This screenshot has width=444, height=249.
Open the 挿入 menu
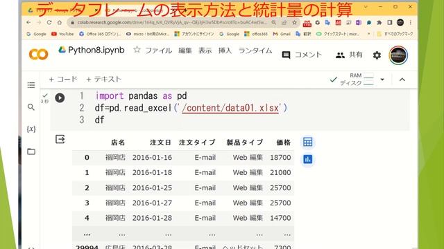click(225, 50)
